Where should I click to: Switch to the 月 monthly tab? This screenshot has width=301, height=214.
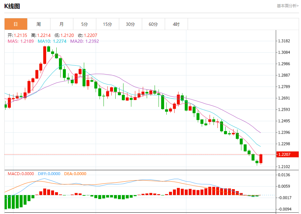62,24
